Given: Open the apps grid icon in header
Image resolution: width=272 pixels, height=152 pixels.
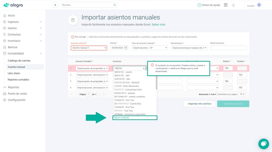Looking at the screenshot, I should tap(225, 5).
